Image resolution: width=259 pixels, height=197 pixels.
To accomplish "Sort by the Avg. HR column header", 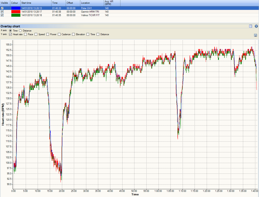I will [112, 3].
